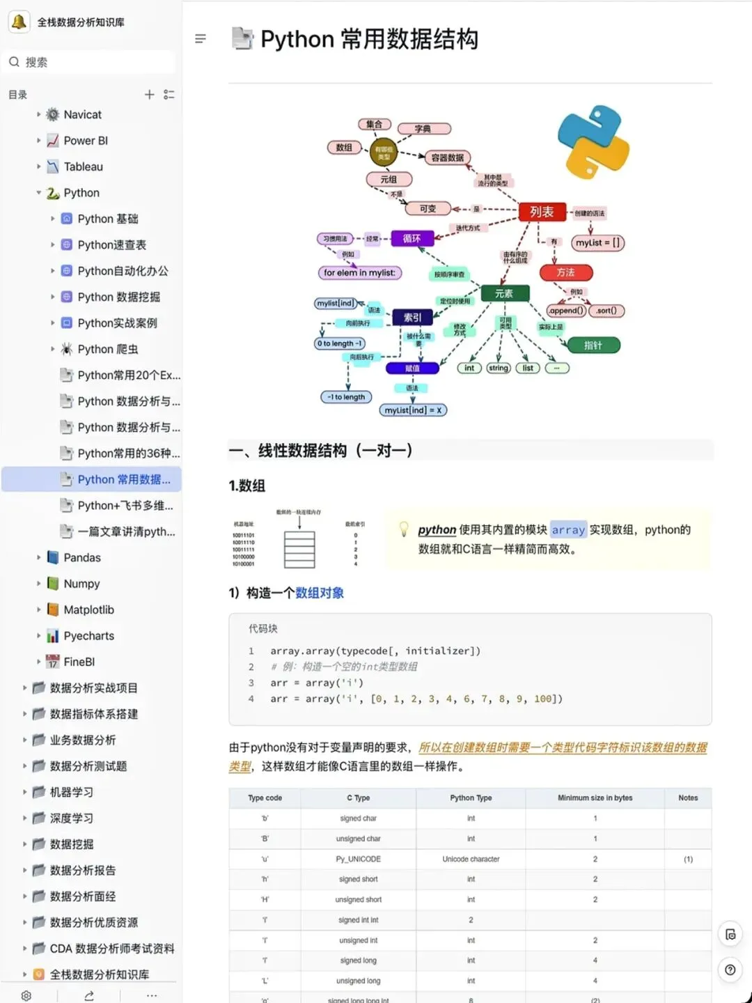Click the 一、线性数据结构 heading
The width and height of the screenshot is (752, 1003).
(x=322, y=451)
